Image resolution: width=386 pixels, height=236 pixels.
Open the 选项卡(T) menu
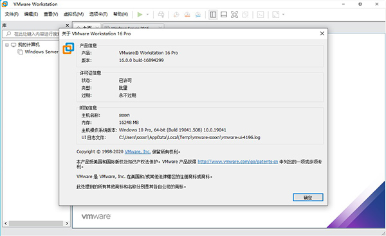tap(98, 14)
